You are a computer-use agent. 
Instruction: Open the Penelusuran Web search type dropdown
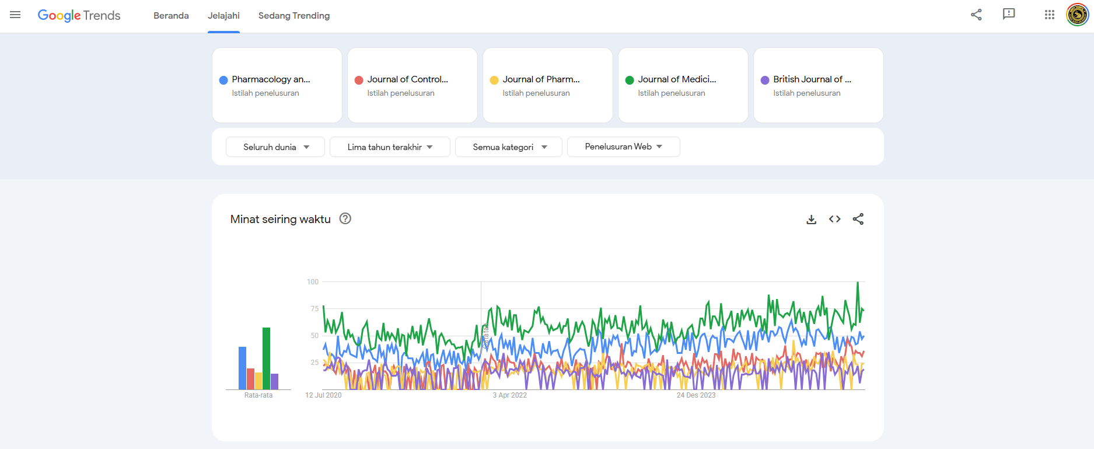click(624, 147)
